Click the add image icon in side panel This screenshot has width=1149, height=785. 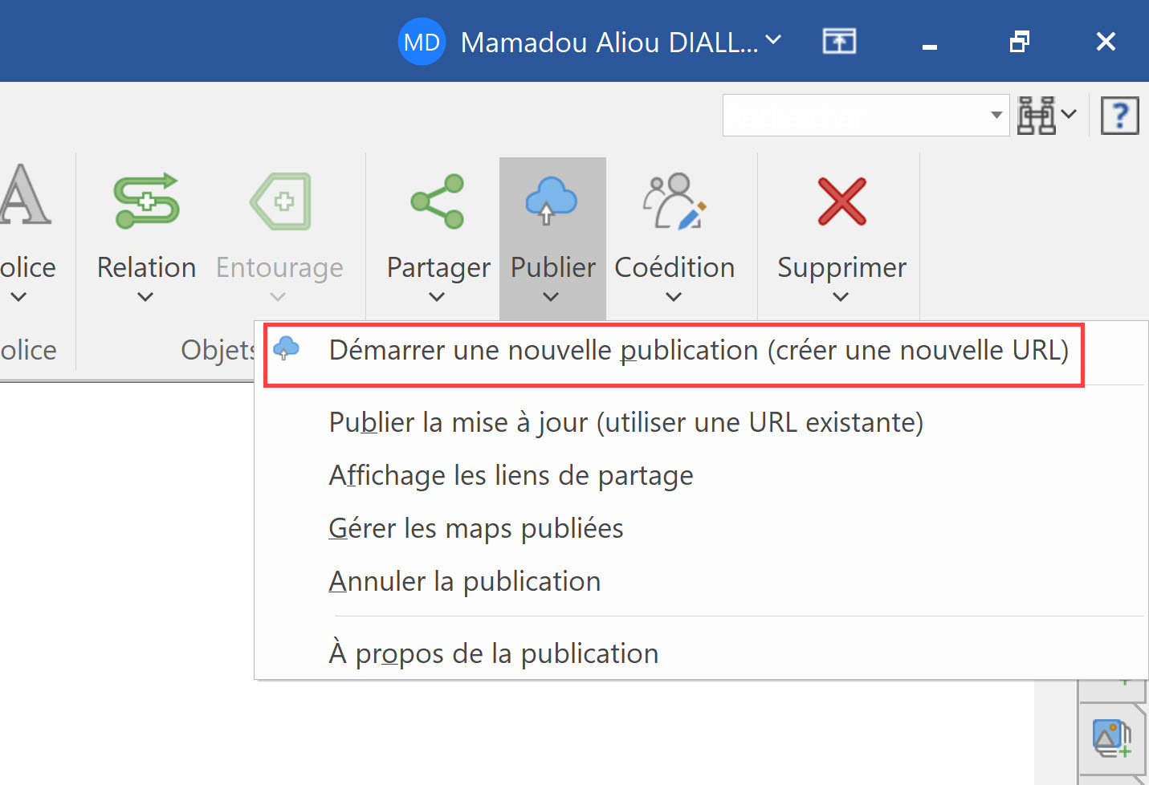1112,738
